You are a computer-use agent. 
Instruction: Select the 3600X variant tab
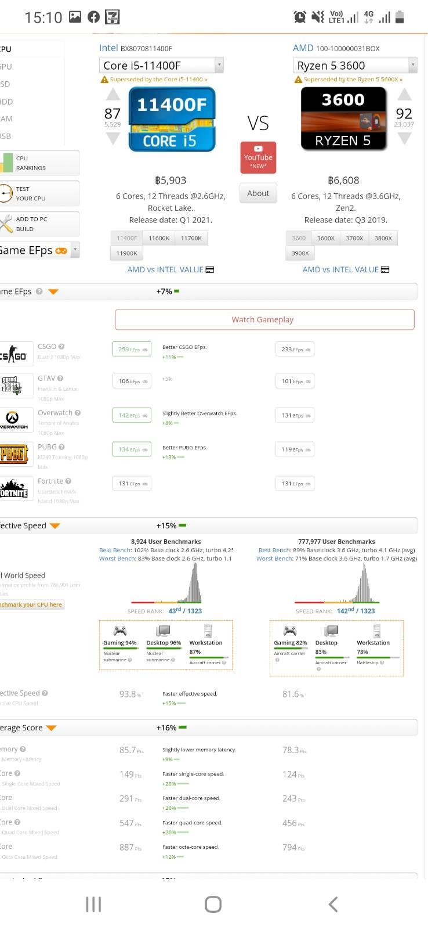(326, 238)
